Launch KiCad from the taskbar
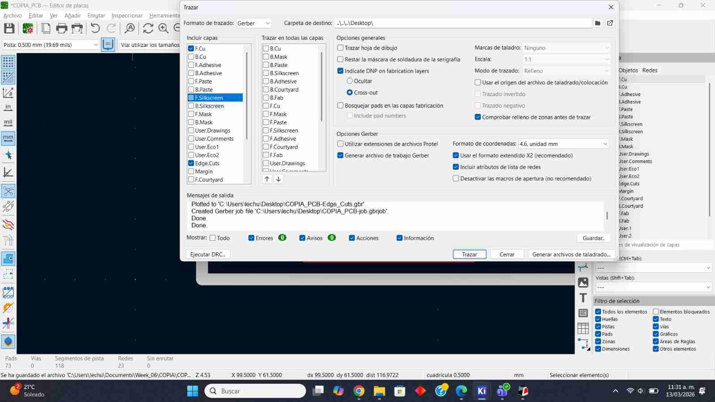The width and height of the screenshot is (715, 402). point(481,391)
